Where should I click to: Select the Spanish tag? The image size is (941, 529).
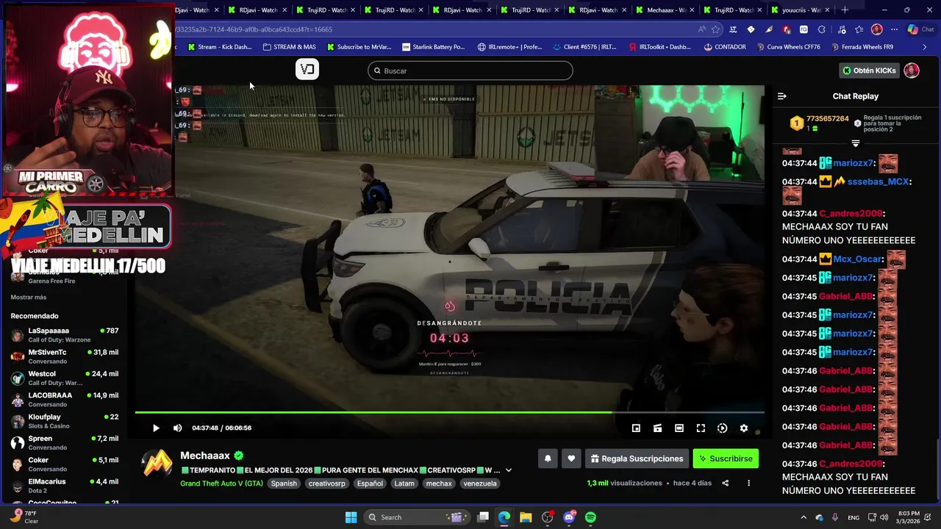[x=284, y=483]
